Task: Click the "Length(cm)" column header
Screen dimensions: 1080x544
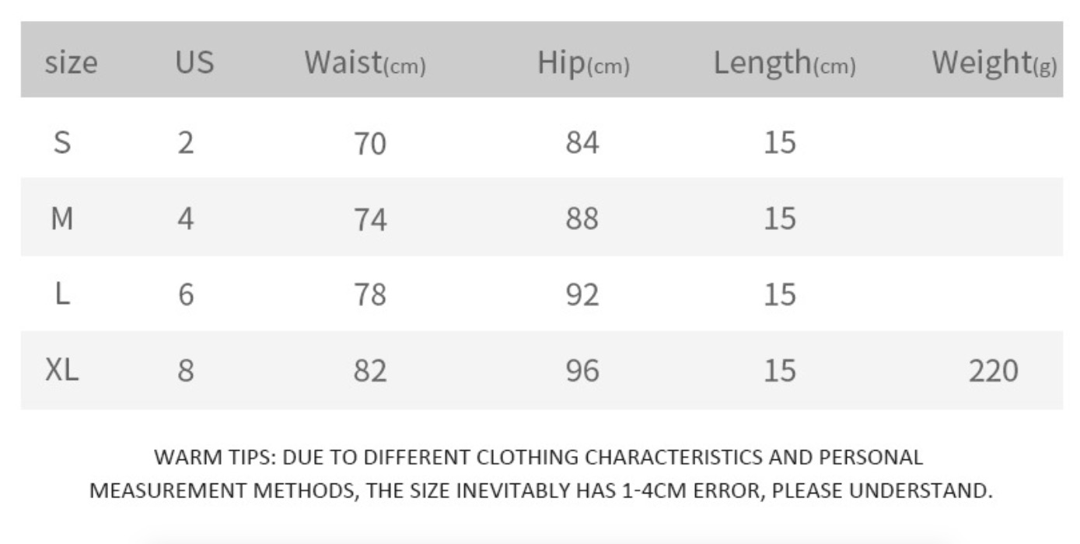Action: 784,64
